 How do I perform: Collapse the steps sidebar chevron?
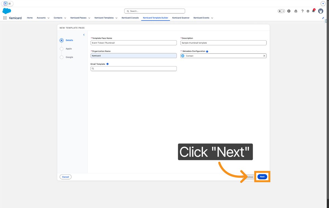click(x=84, y=35)
